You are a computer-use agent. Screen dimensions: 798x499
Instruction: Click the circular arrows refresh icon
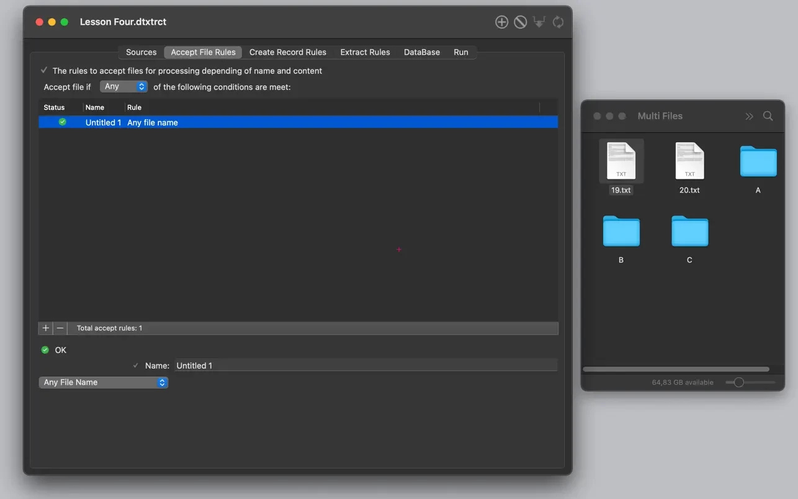(x=558, y=22)
